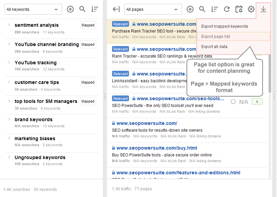277x197 pixels.
Task: Expand the marketing biases group
Action: 9,138
